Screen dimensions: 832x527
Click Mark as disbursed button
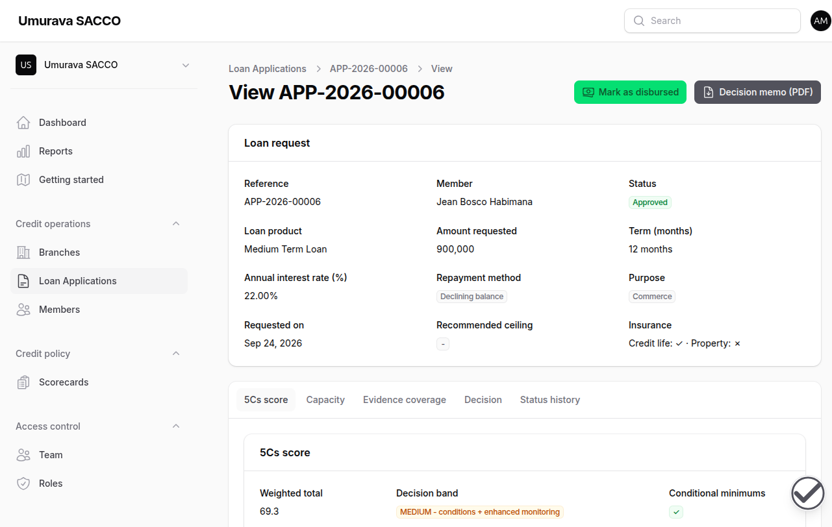tap(630, 92)
